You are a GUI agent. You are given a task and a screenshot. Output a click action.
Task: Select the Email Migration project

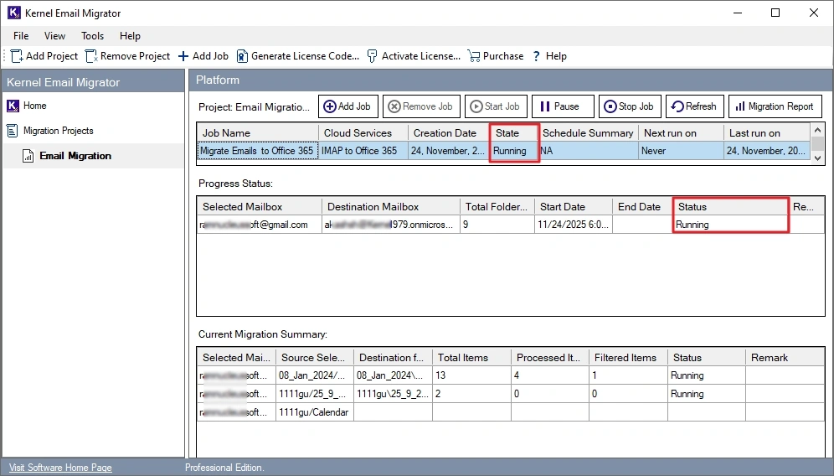point(75,156)
